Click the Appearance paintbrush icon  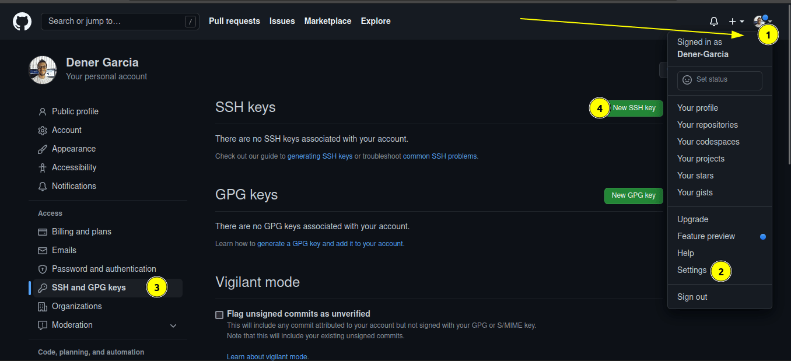point(42,149)
